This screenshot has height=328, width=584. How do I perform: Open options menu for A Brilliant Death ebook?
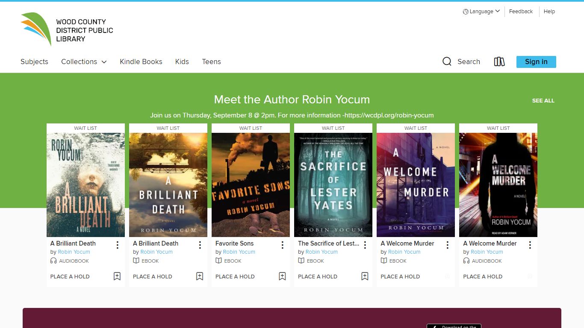tap(200, 245)
